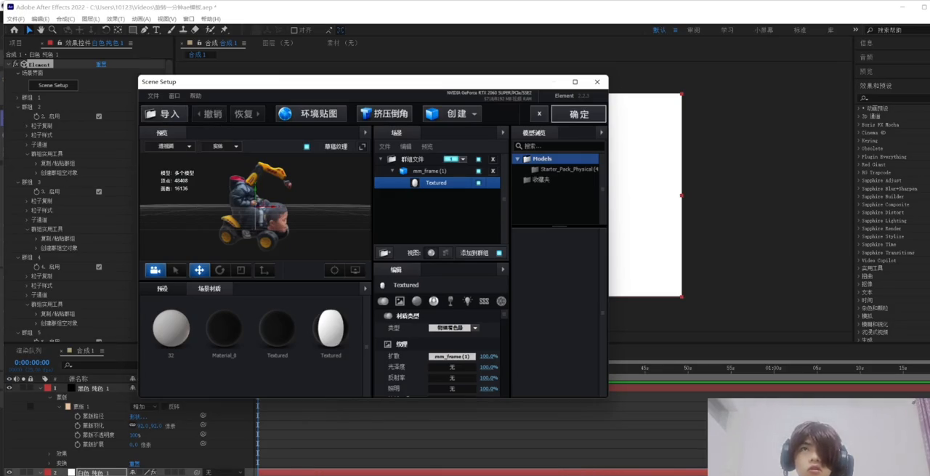Screen dimensions: 930x476
Task: Collapse the Models folder in model browser
Action: click(518, 159)
